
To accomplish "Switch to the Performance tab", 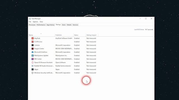I will click(41, 25).
